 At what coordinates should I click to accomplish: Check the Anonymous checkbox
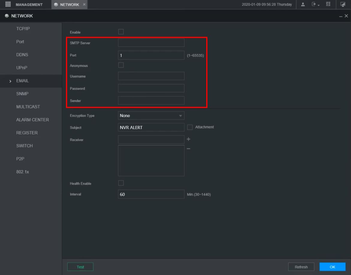[121, 65]
